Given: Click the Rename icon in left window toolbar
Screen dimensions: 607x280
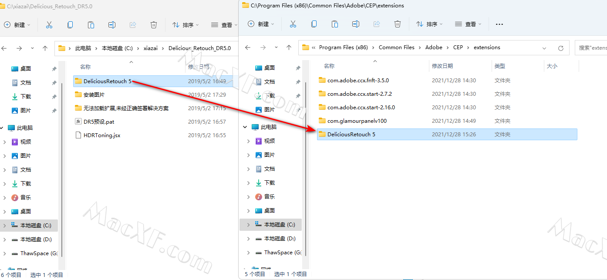Looking at the screenshot, I should [x=112, y=25].
